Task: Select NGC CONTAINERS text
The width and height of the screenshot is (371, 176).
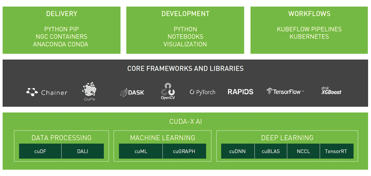Action: (x=61, y=37)
